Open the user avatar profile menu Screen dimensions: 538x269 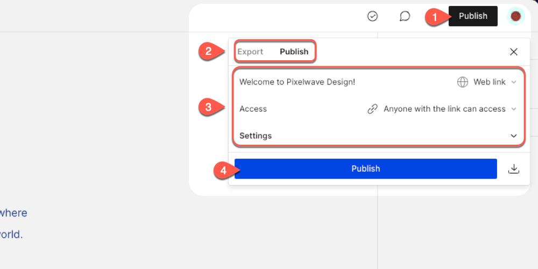(516, 16)
